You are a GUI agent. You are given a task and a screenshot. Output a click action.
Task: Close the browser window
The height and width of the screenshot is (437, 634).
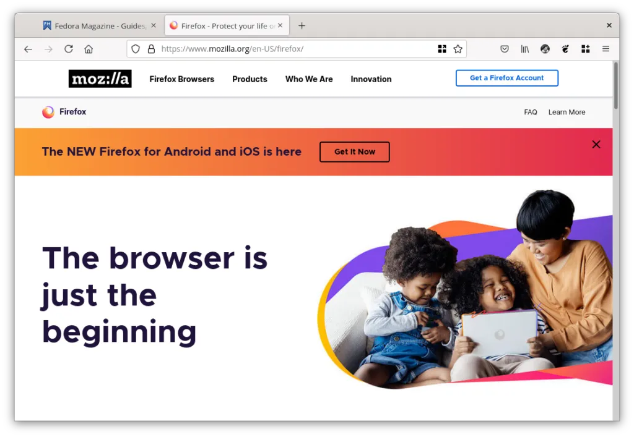pos(609,25)
